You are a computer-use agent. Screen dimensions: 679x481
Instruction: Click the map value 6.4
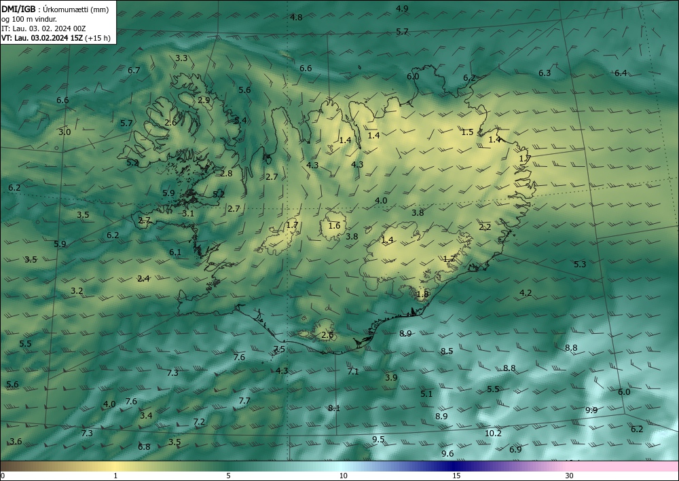coord(621,73)
